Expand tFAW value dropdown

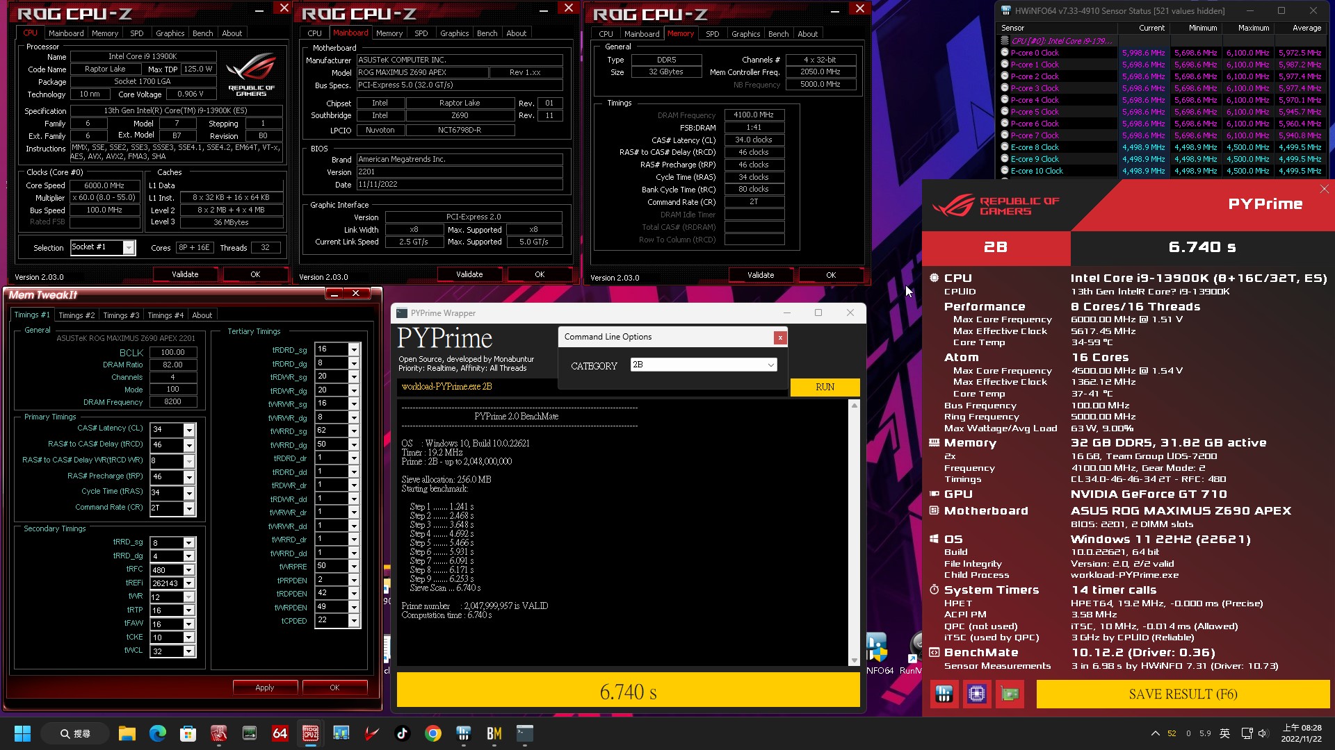[x=188, y=624]
